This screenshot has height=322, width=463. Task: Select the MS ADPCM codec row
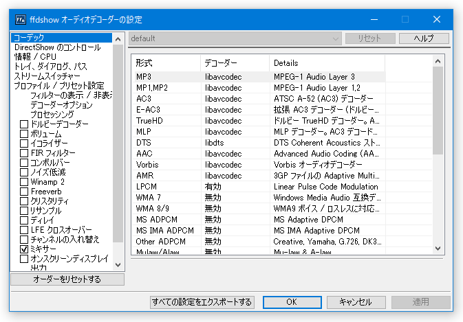pos(260,220)
